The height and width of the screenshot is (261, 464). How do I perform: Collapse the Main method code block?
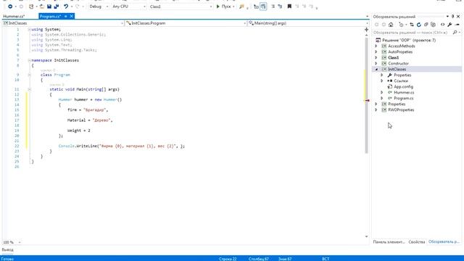[x=29, y=89]
